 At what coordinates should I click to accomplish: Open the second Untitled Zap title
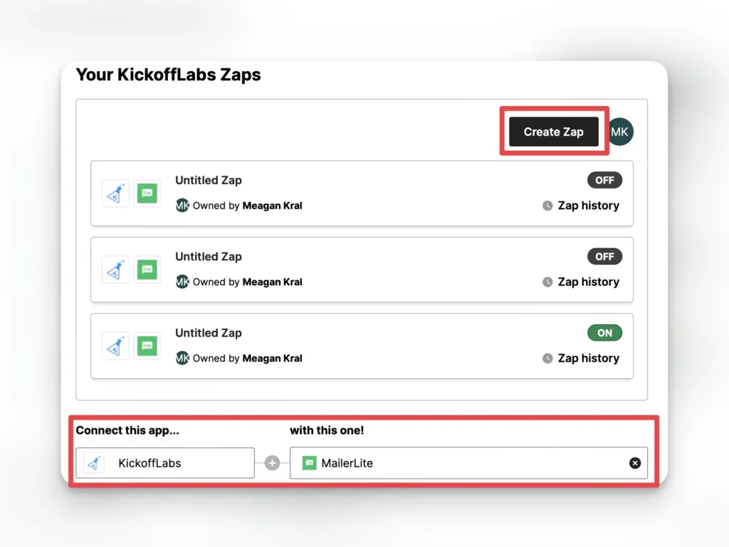click(209, 256)
